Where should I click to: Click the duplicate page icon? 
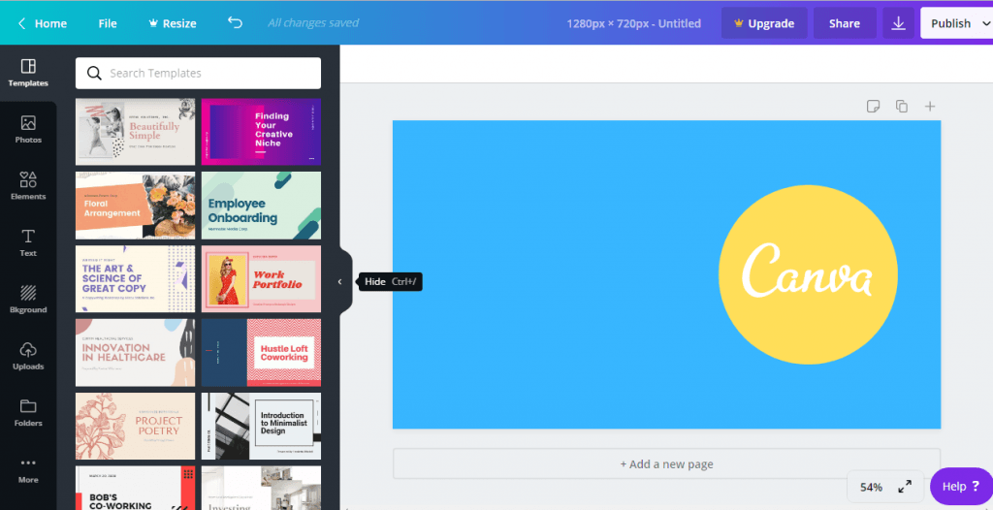(x=902, y=107)
